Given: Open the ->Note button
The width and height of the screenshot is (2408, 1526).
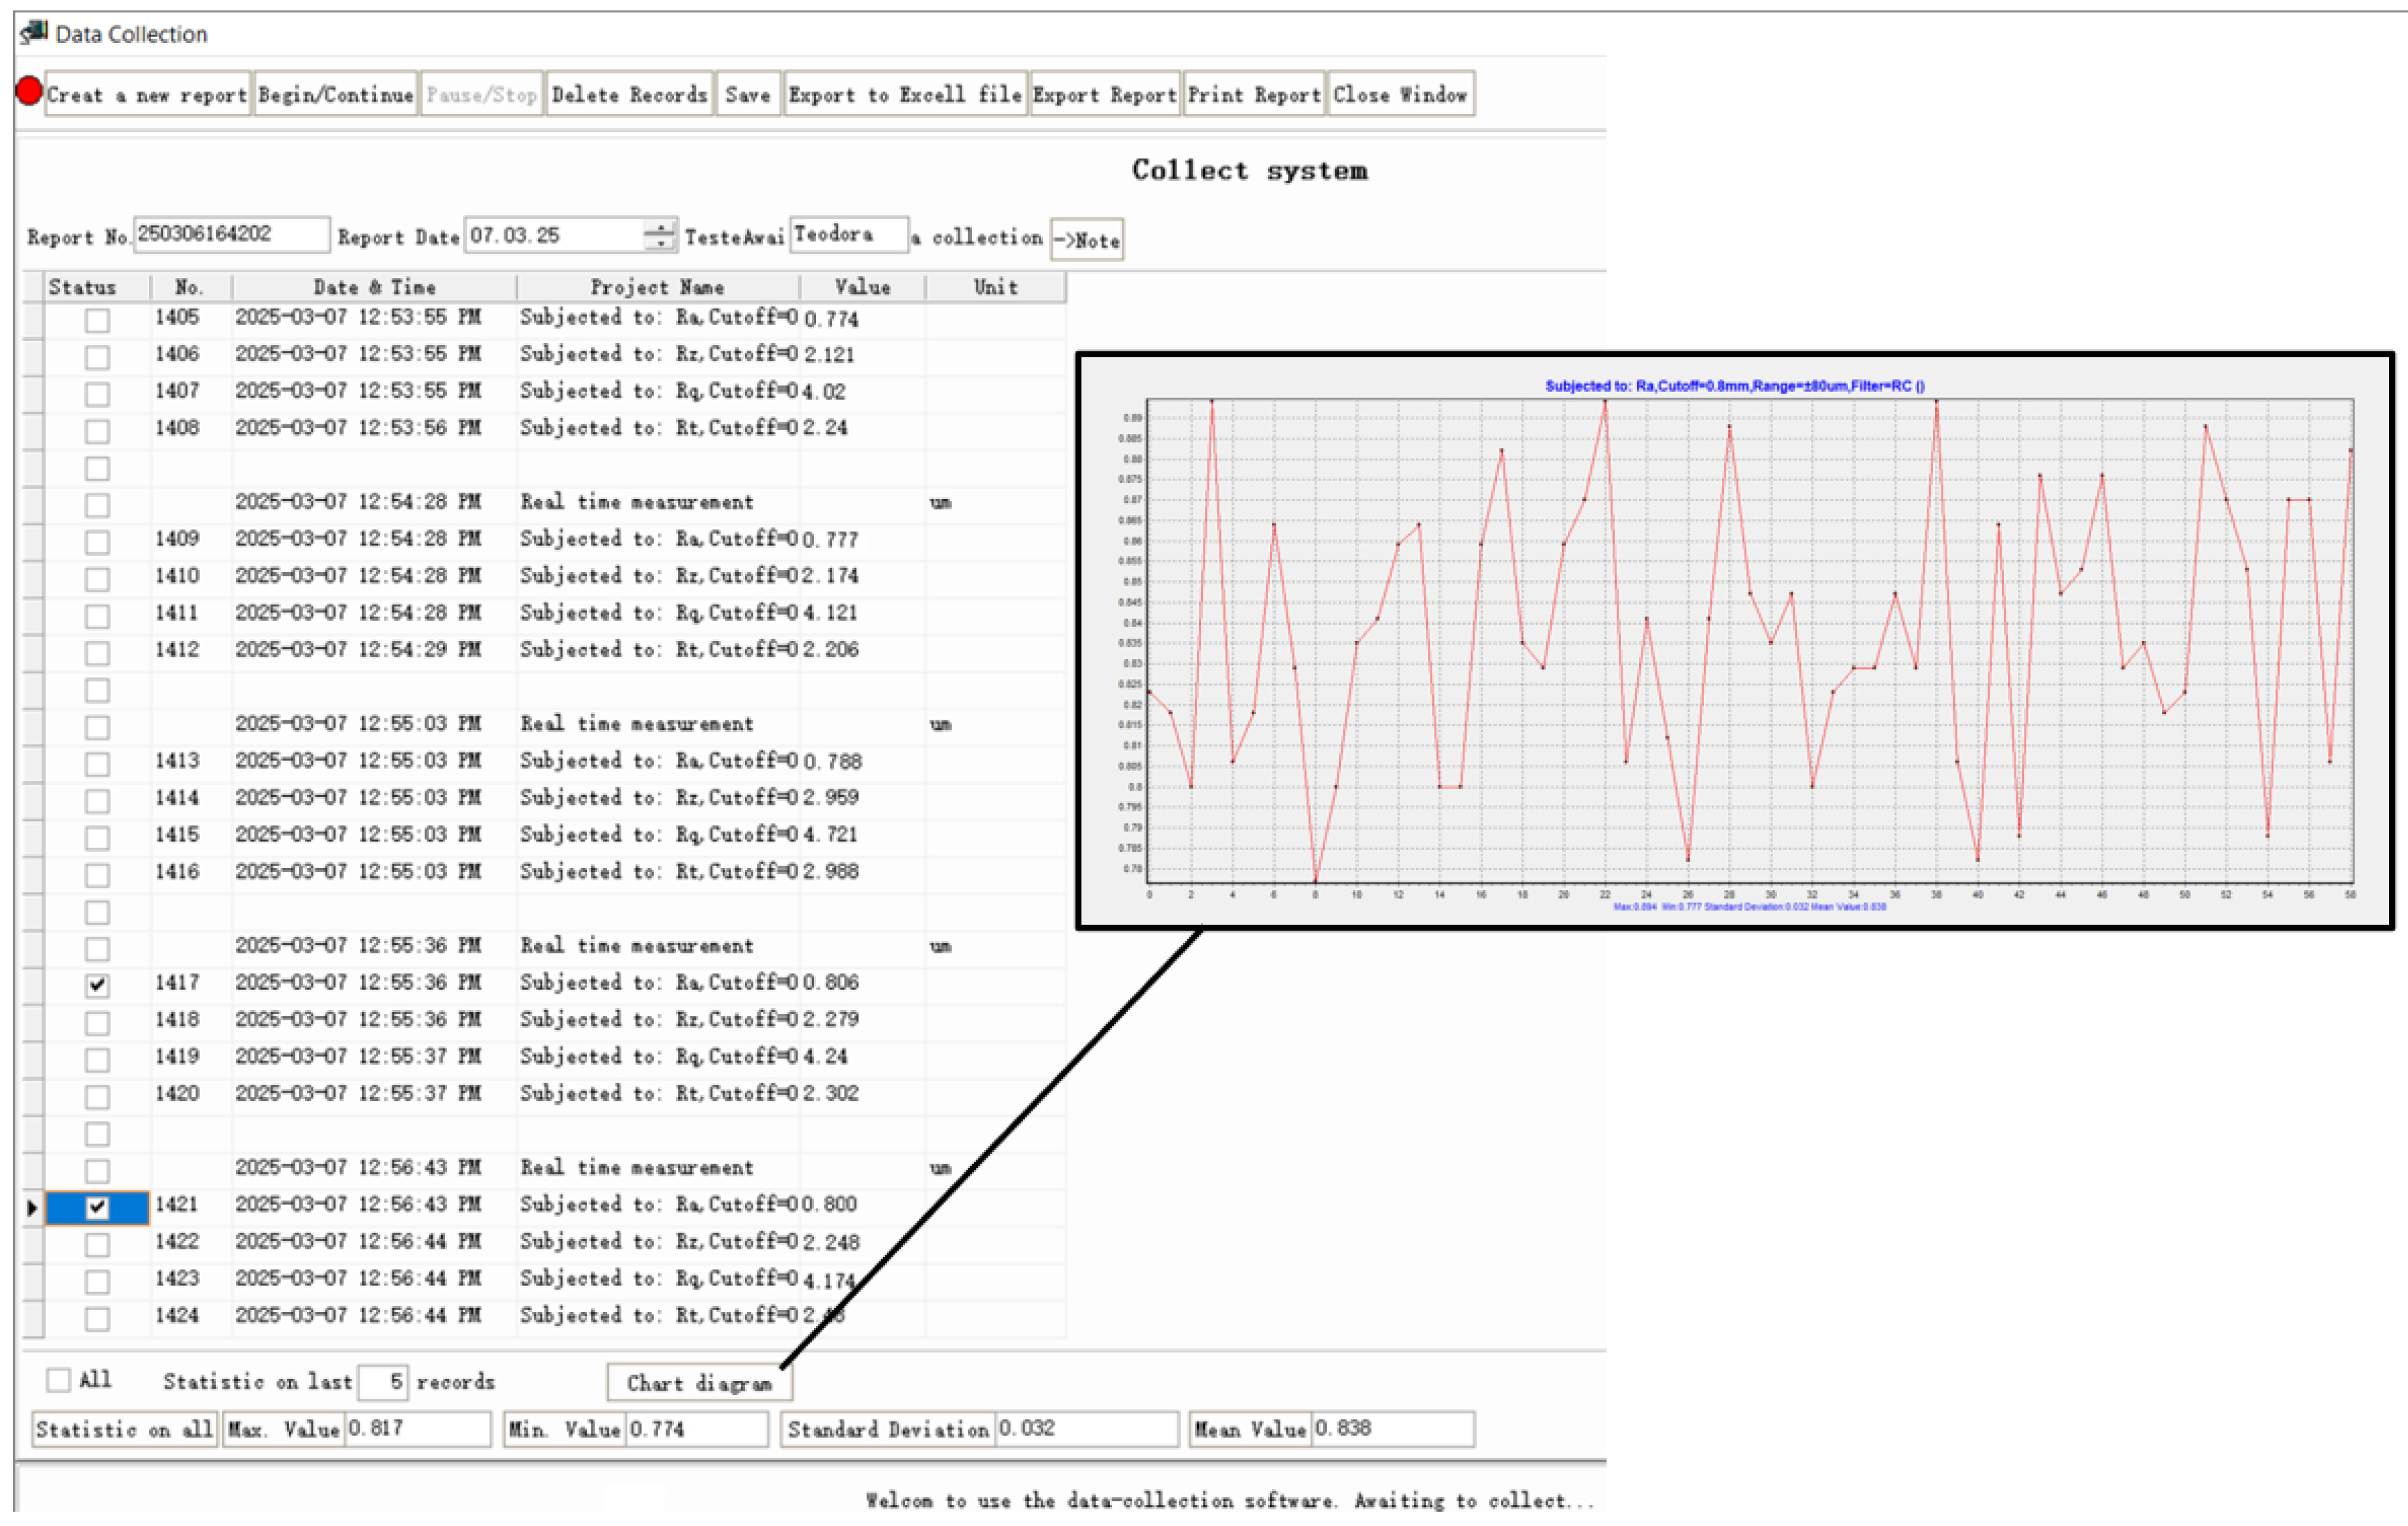Looking at the screenshot, I should point(1086,240).
